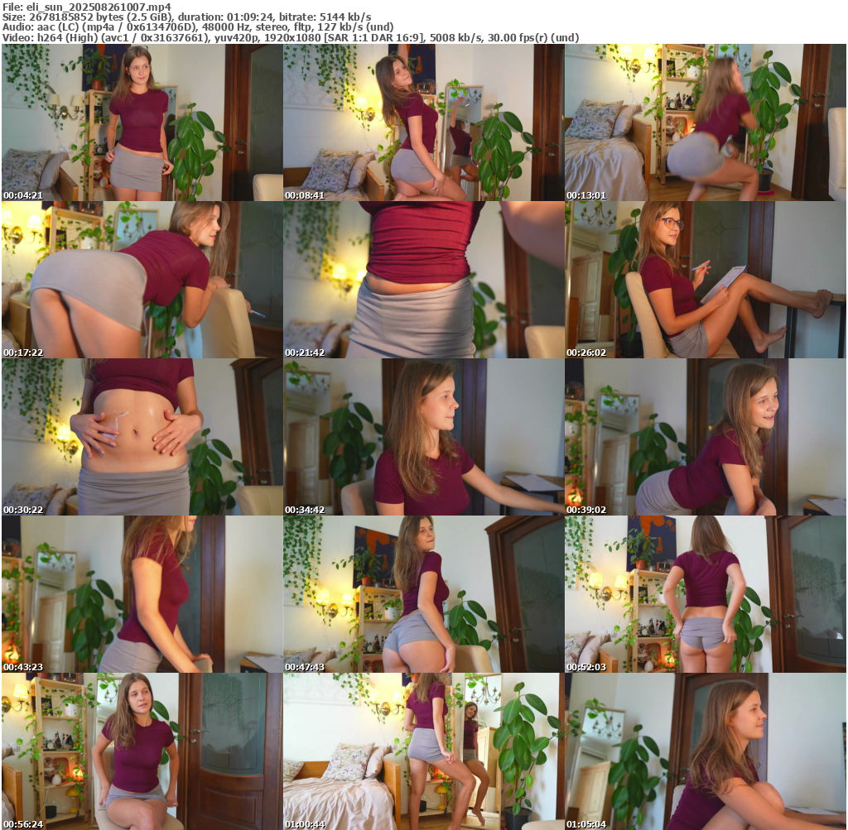Select the thumbnail stamped 00:56:24
Screen dimensions: 848x830
(x=142, y=751)
